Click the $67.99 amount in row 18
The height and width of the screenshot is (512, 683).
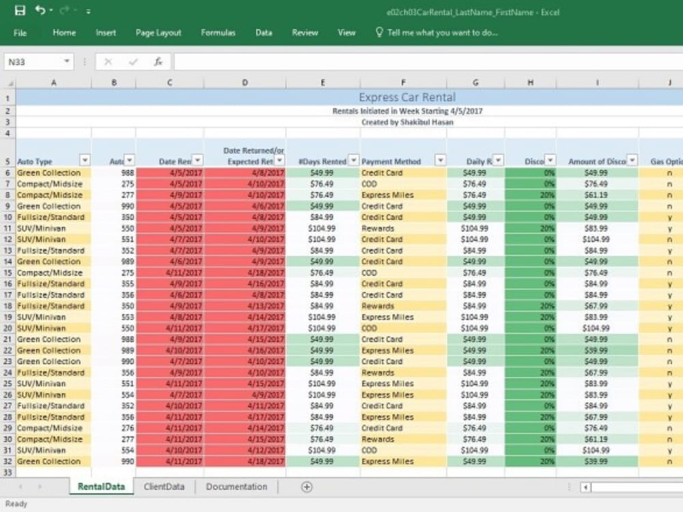(597, 306)
